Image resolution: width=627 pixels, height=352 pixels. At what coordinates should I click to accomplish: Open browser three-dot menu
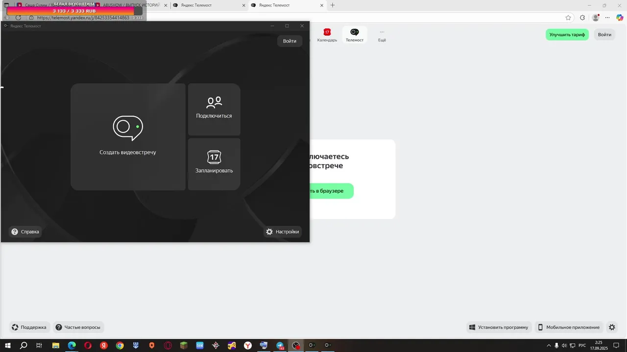pyautogui.click(x=607, y=18)
